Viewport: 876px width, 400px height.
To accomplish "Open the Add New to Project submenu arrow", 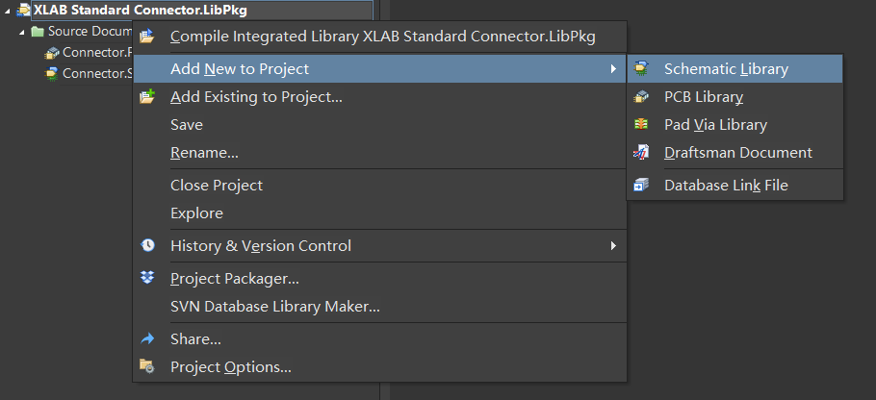I will coord(613,69).
